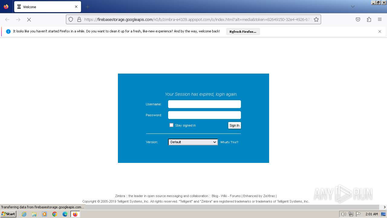Launch Microsoft Edge from taskbar
Image resolution: width=387 pixels, height=218 pixels.
(x=65, y=214)
